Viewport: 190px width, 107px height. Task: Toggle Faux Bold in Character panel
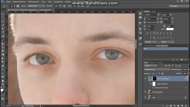(x=148, y=33)
